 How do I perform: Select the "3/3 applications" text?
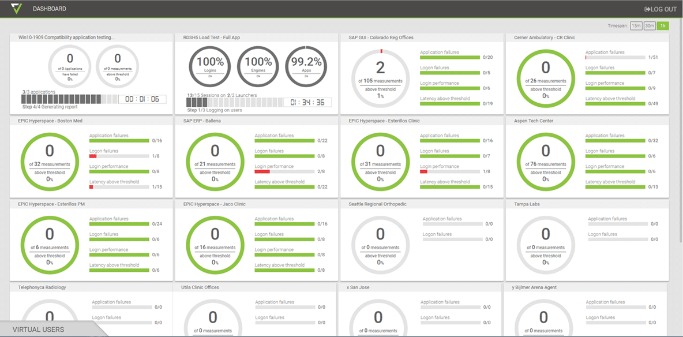pos(39,92)
